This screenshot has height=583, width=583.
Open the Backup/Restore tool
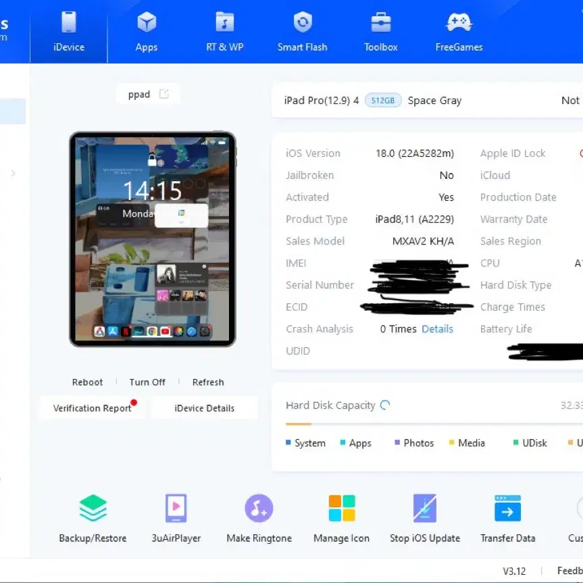pyautogui.click(x=93, y=518)
